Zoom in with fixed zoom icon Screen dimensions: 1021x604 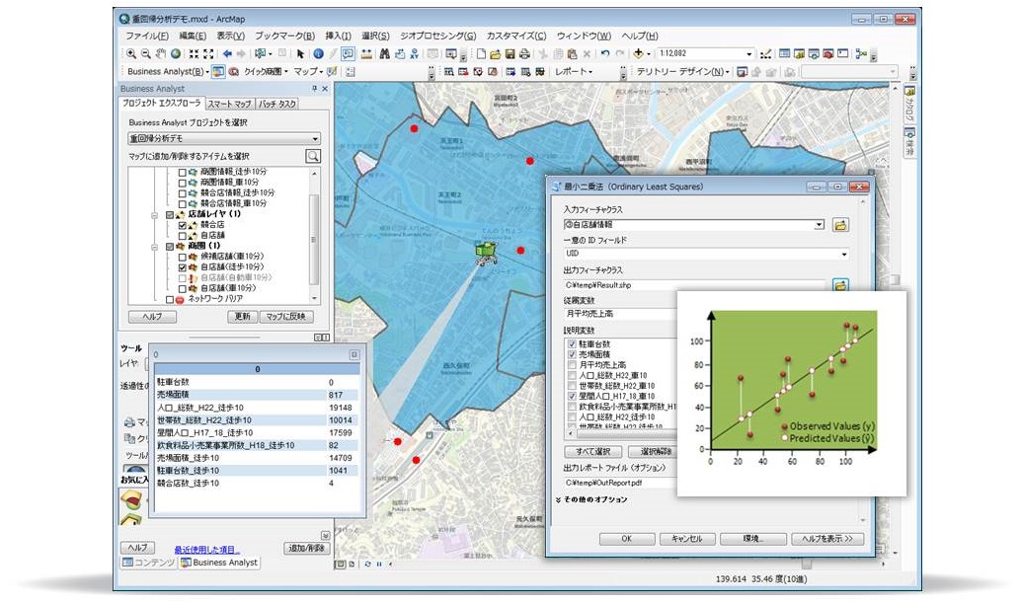pos(195,54)
